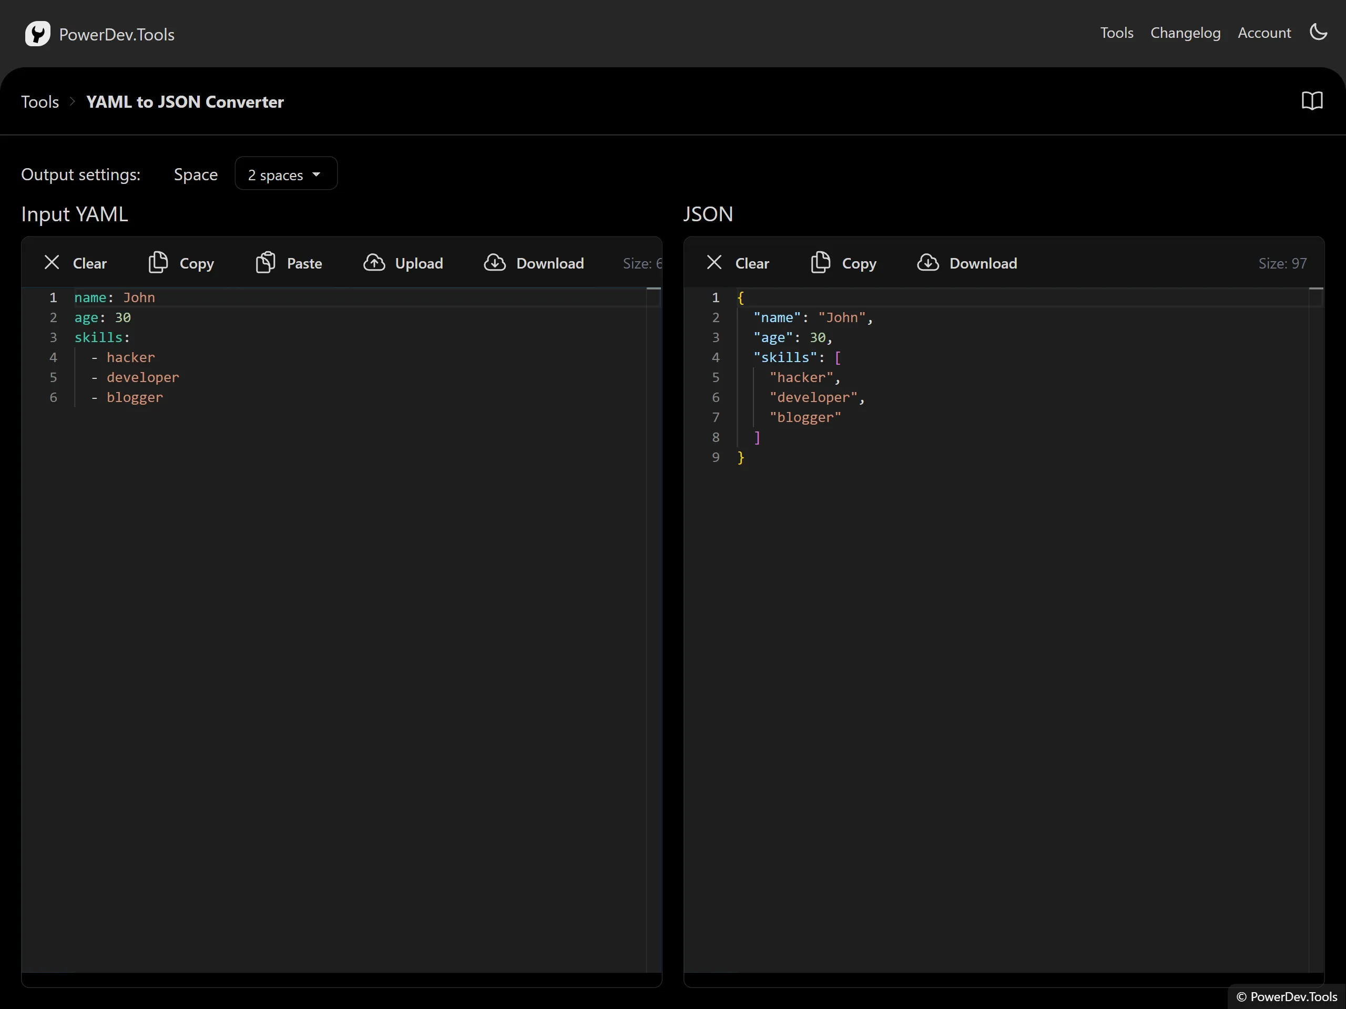Image resolution: width=1346 pixels, height=1009 pixels.
Task: Upload a YAML file
Action: (403, 263)
